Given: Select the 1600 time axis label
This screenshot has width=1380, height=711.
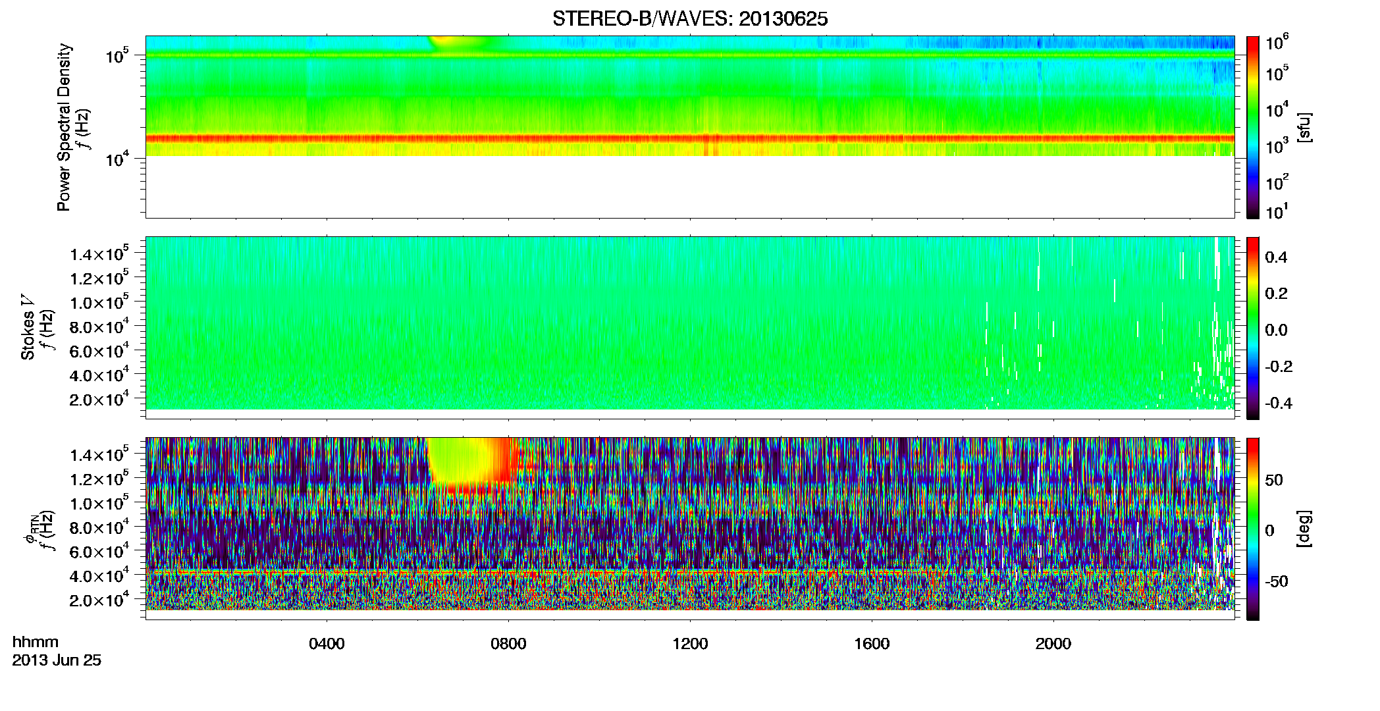Looking at the screenshot, I should [872, 644].
